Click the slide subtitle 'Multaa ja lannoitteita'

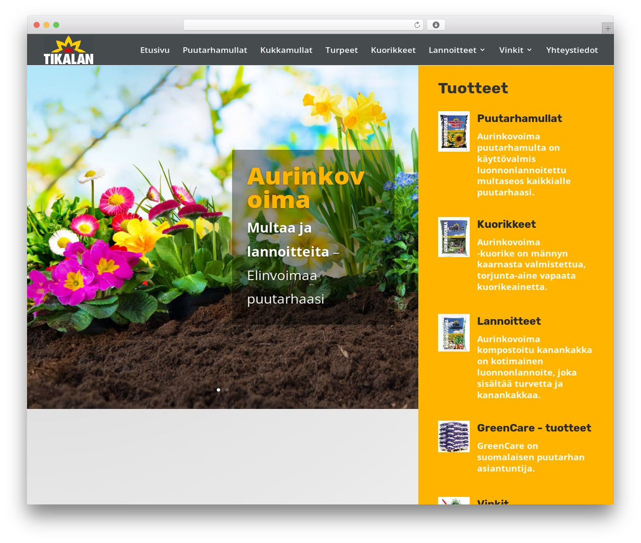tap(288, 239)
